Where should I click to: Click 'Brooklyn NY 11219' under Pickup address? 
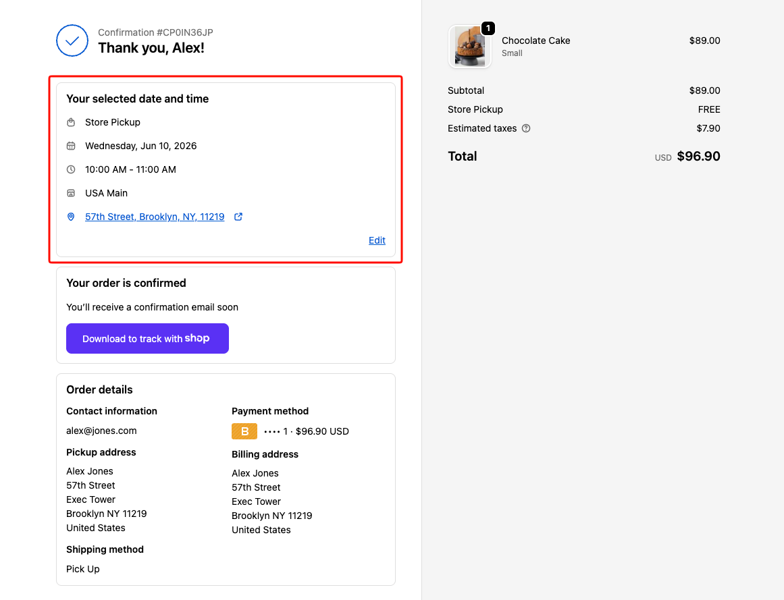tap(107, 514)
